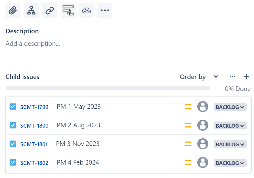
Task: Open the BACKLOG status dropdown for SCMT-1802
Action: (x=230, y=163)
